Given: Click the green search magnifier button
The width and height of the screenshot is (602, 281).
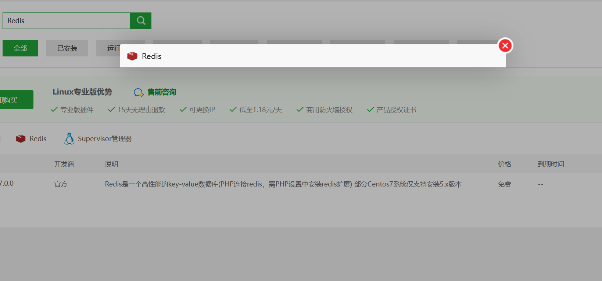Looking at the screenshot, I should 141,21.
